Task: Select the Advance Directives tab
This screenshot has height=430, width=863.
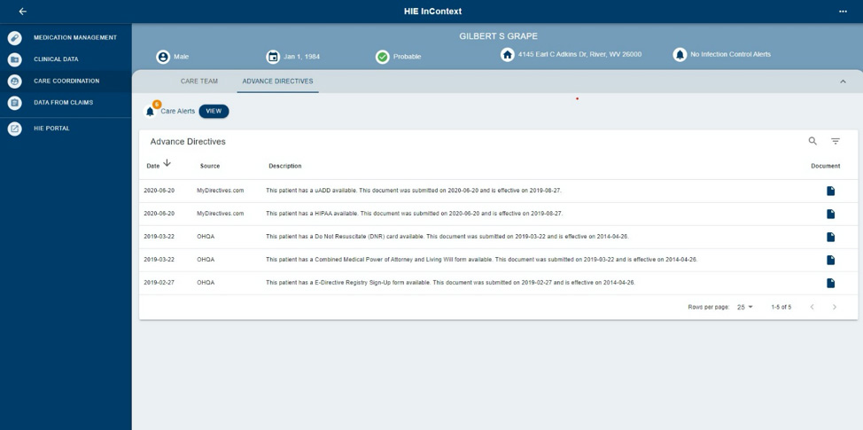Action: coord(277,82)
